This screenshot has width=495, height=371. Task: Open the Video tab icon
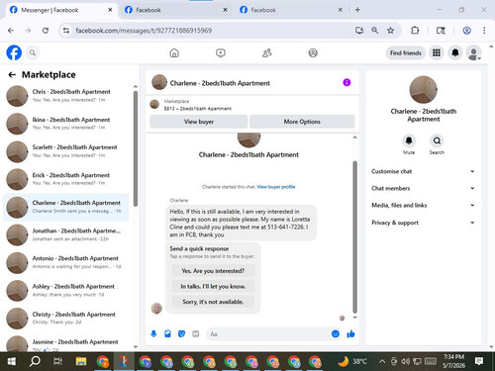pyautogui.click(x=221, y=52)
